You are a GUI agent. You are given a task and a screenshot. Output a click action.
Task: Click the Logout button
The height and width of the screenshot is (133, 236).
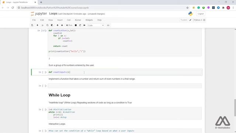coord(201,14)
